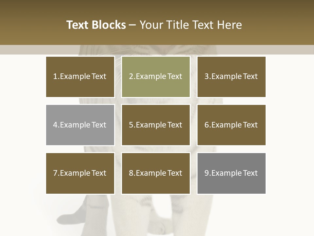
Task: Click the word Example in block 8
Action: [x=151, y=173]
